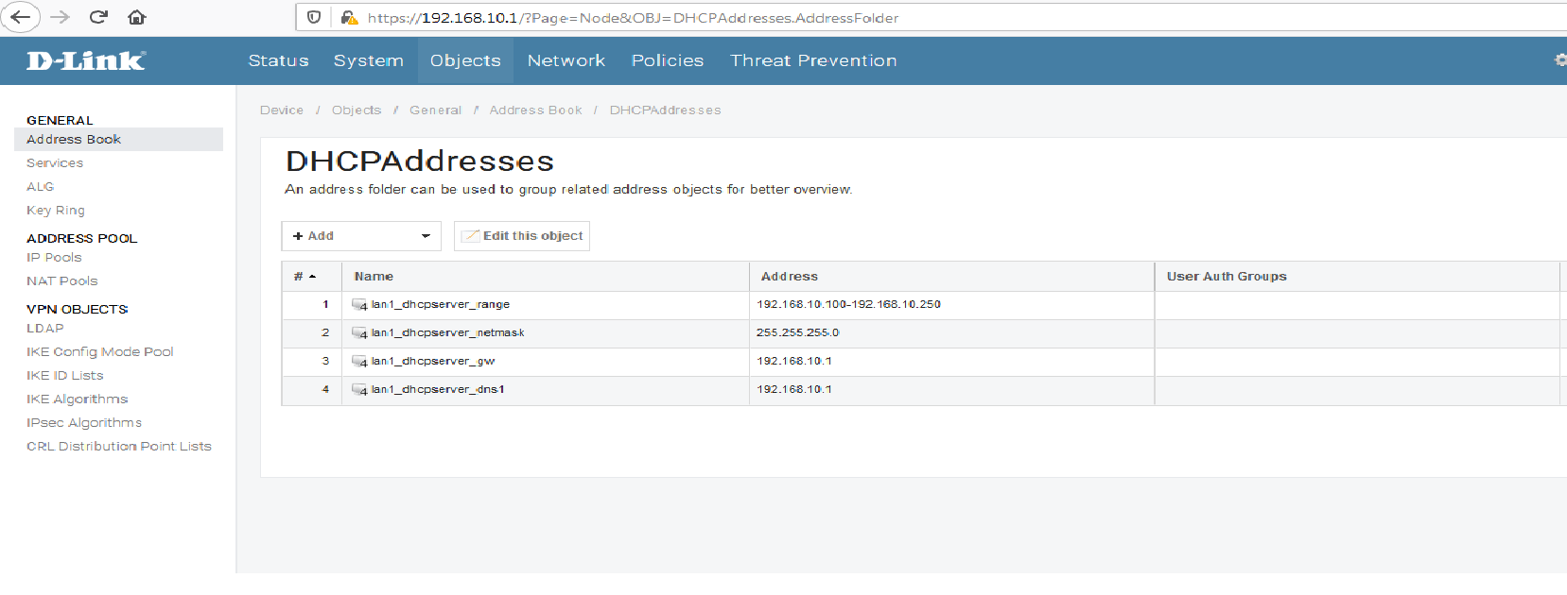Click the lan1_dhcpserver_dns1 address object icon
The width and height of the screenshot is (1567, 595).
click(x=359, y=390)
